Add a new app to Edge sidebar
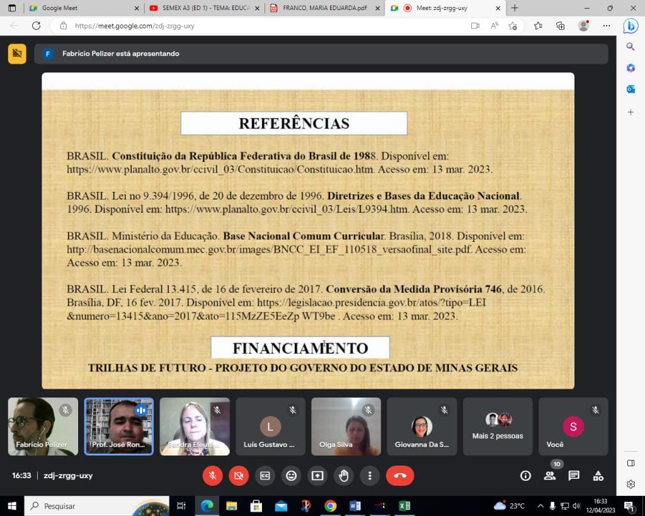The image size is (645, 516). pyautogui.click(x=631, y=112)
